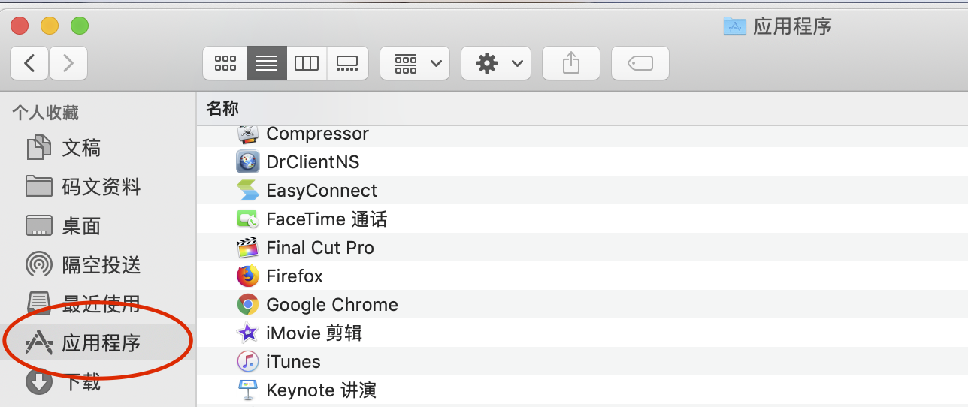Screen dimensions: 968x407
Task: Select the DrClientNS row
Action: tap(313, 162)
